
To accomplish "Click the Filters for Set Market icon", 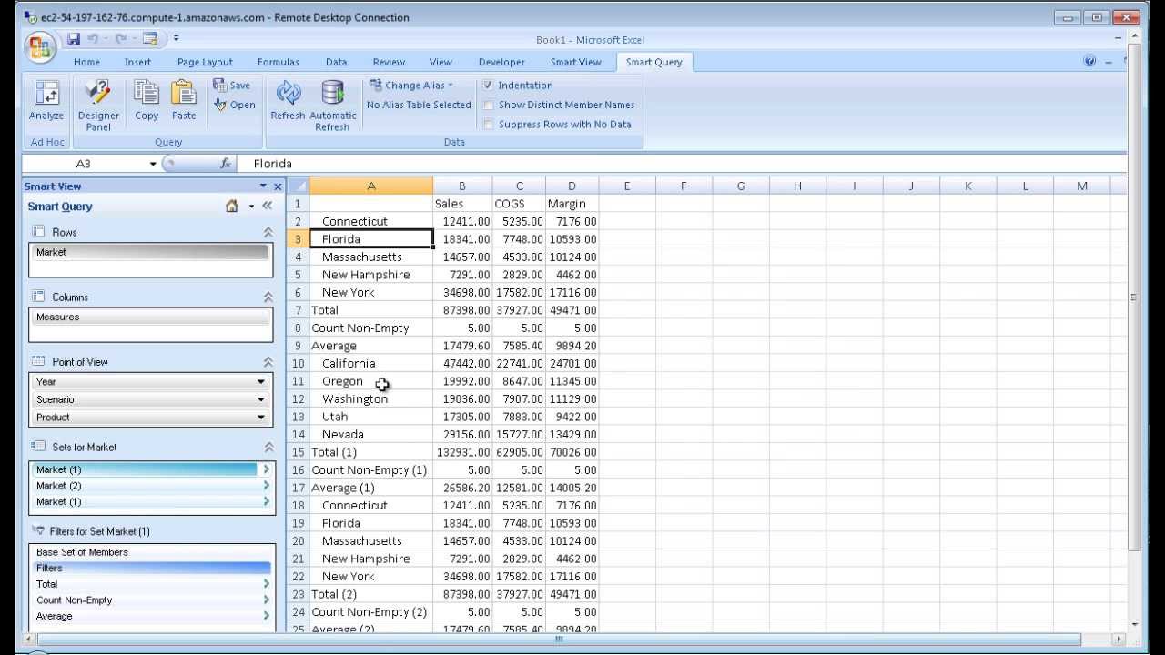I will pos(38,530).
